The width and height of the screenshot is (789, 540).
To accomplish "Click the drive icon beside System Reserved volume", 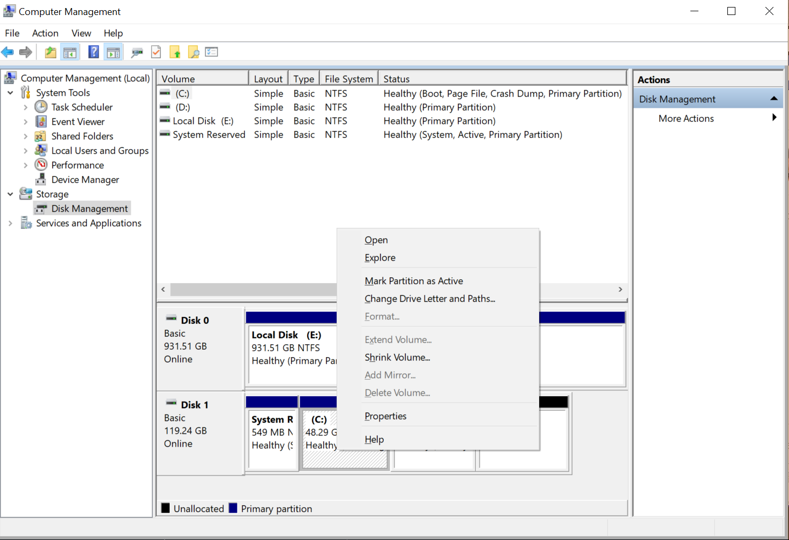I will 165,134.
